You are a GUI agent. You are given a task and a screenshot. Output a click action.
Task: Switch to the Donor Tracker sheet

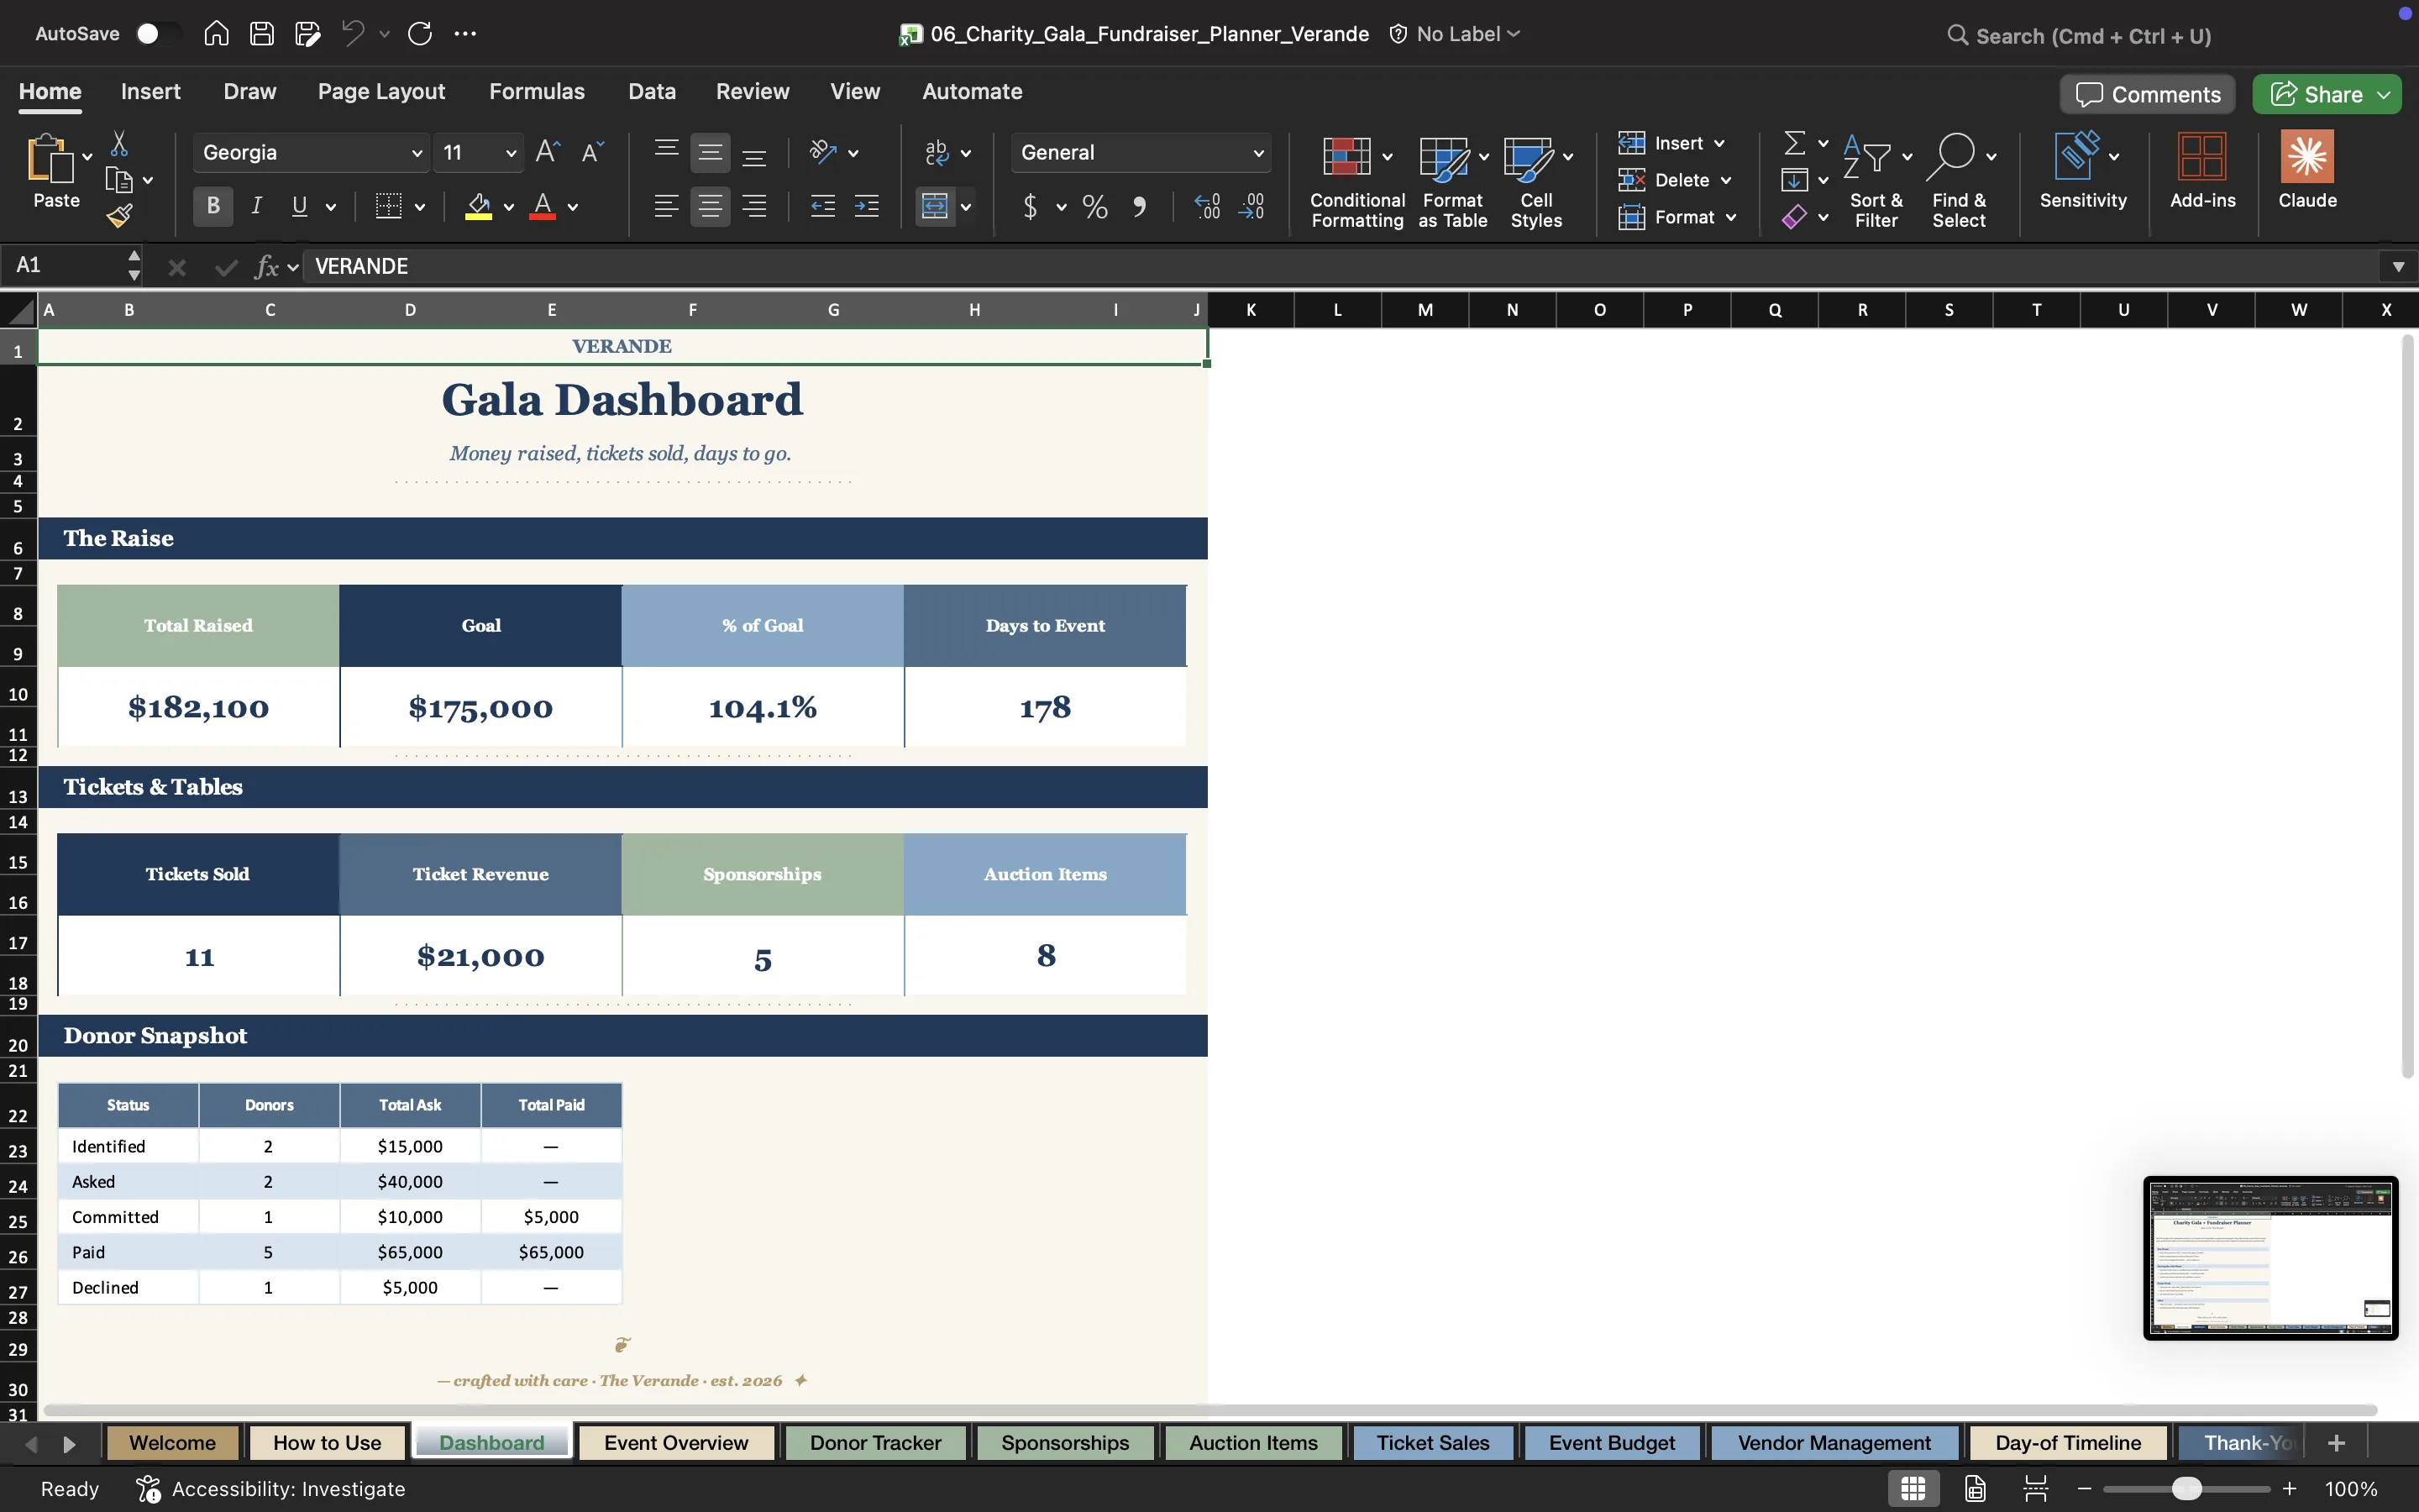[x=876, y=1443]
